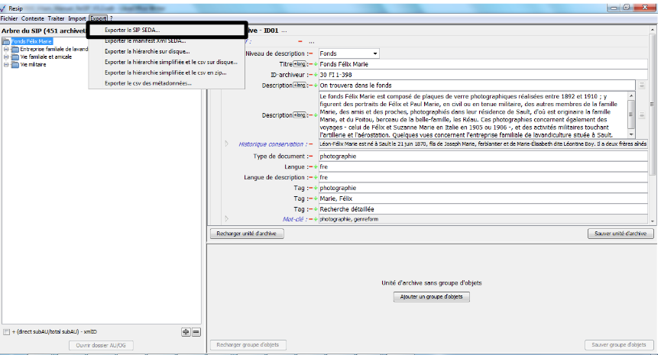Select Exporter le csv des métadonnées
Image resolution: width=661 pixels, height=355 pixels.
147,83
